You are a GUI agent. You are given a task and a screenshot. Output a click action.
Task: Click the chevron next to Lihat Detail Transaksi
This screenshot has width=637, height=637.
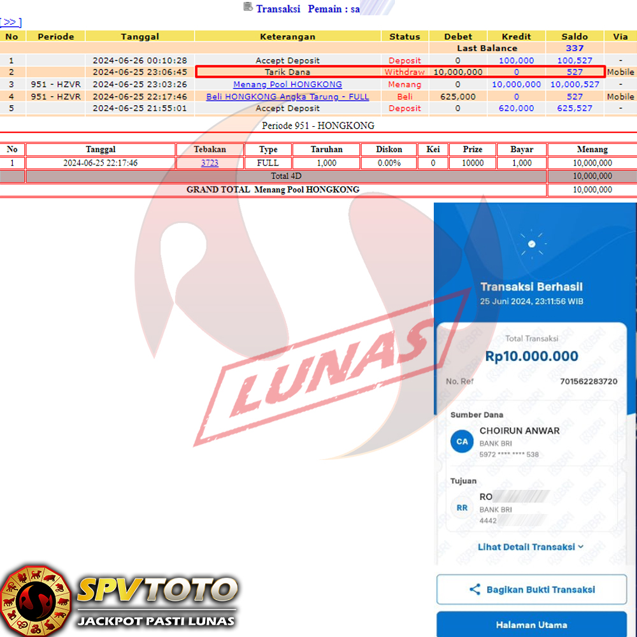click(x=581, y=547)
